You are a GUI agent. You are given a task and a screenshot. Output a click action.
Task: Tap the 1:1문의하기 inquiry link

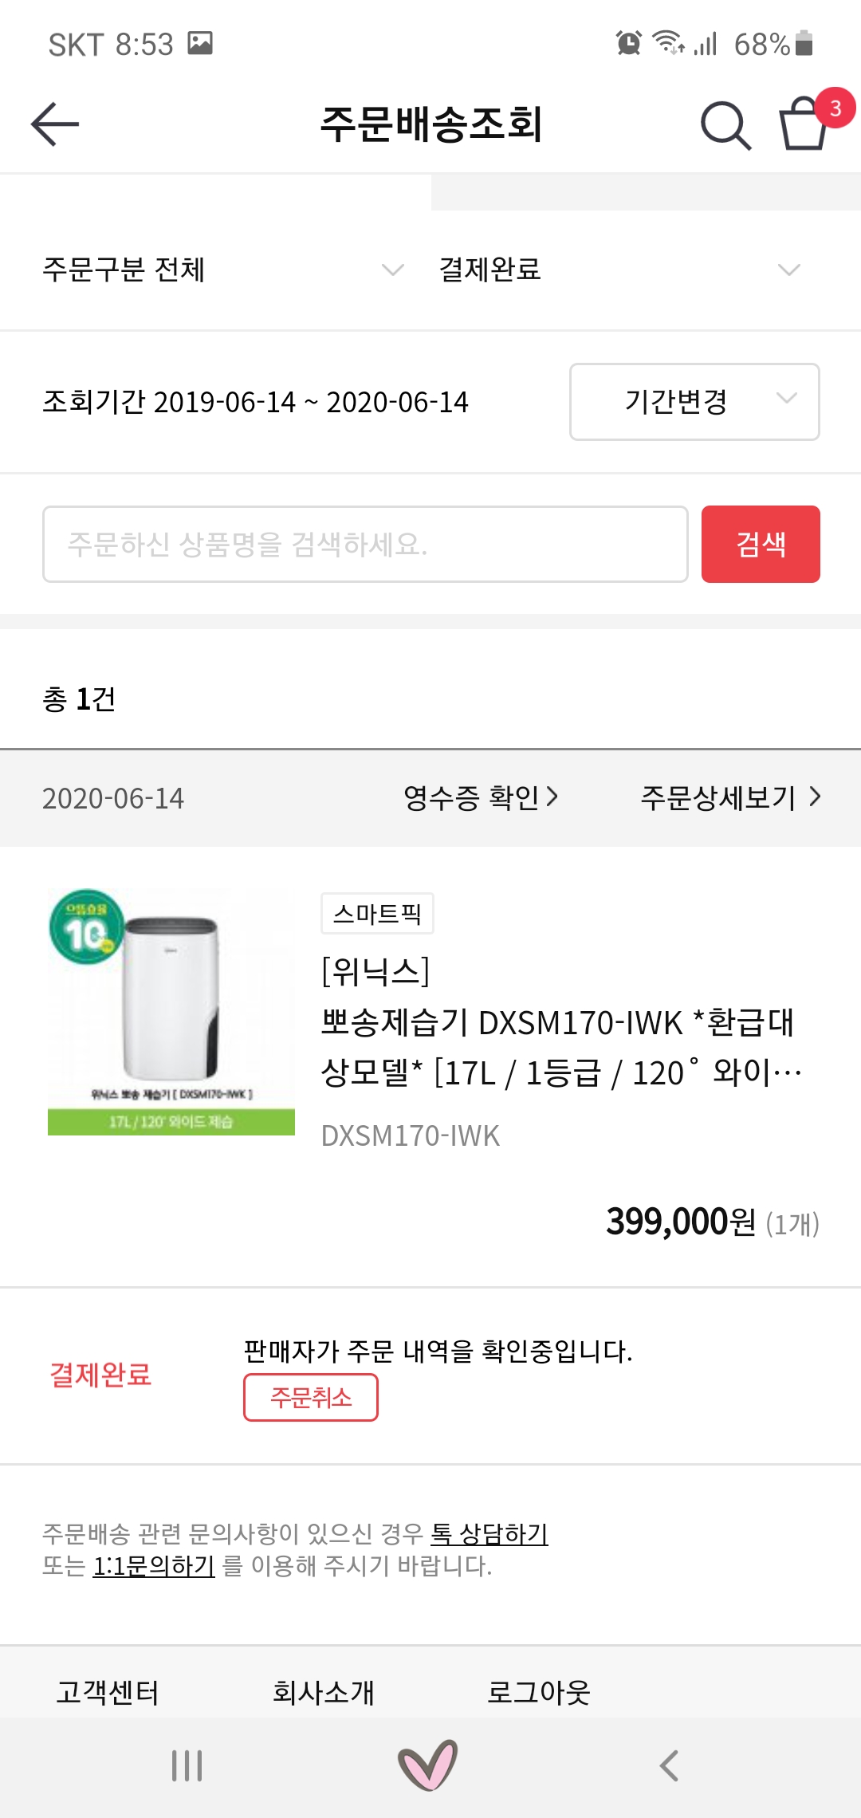point(154,1566)
